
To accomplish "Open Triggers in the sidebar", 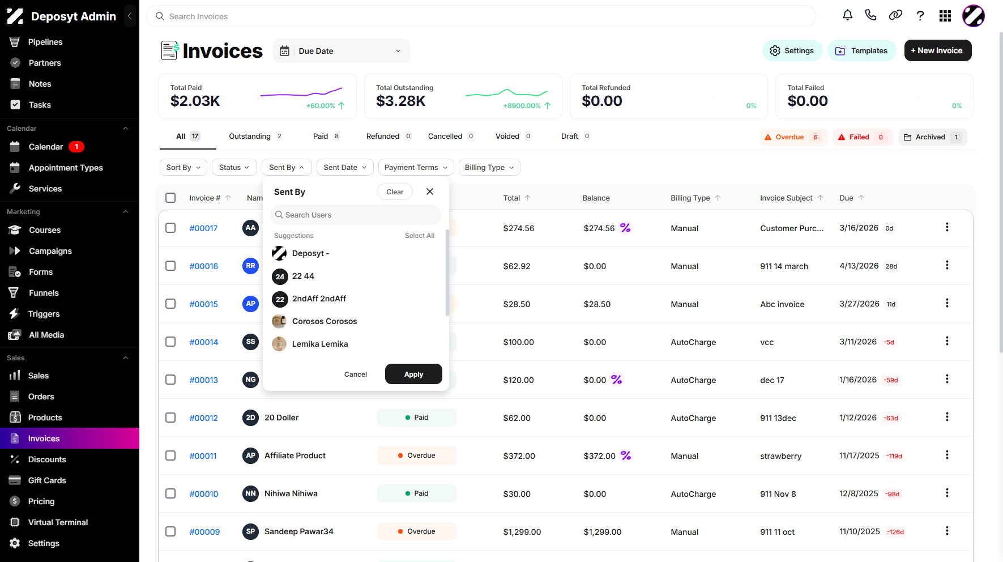I will click(x=44, y=314).
